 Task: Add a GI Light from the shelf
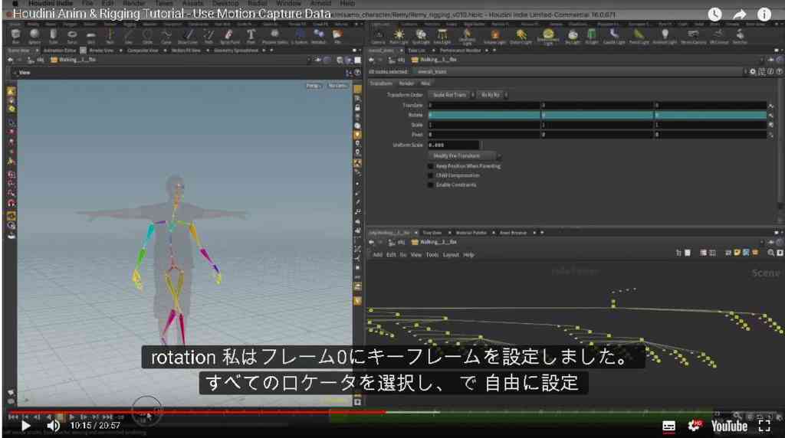tap(592, 36)
